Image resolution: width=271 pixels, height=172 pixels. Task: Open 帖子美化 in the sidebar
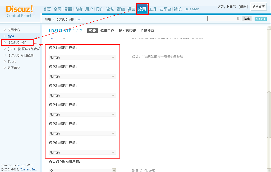tap(14, 68)
